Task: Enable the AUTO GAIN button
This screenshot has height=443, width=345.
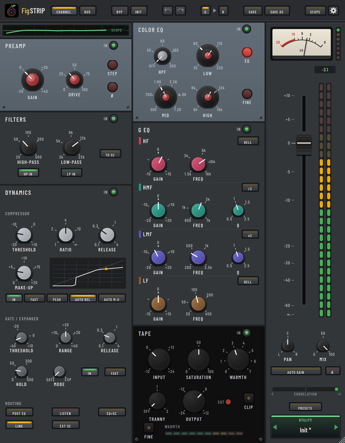Action: point(296,371)
